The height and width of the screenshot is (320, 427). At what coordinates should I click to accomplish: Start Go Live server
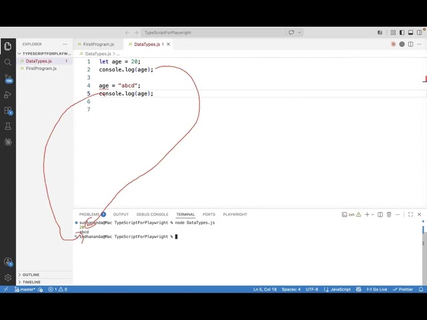pos(377,289)
